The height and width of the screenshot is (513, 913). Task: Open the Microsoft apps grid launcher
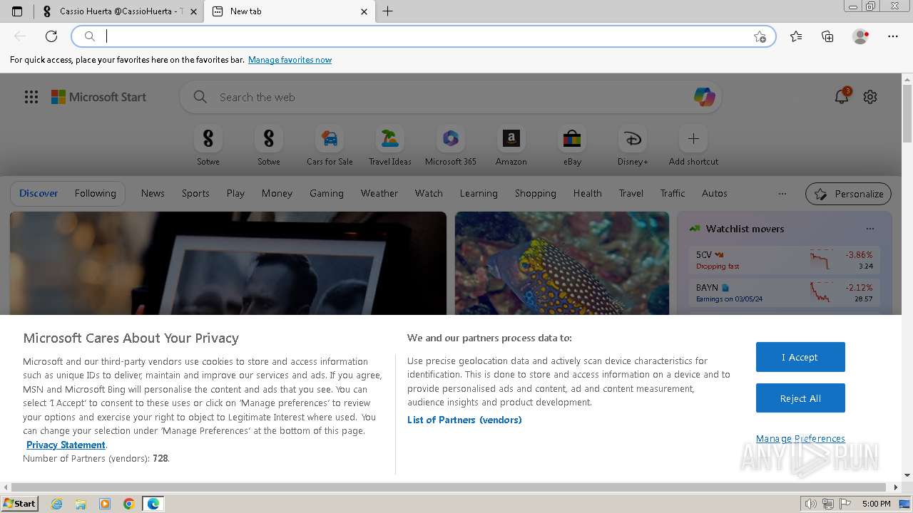[31, 97]
